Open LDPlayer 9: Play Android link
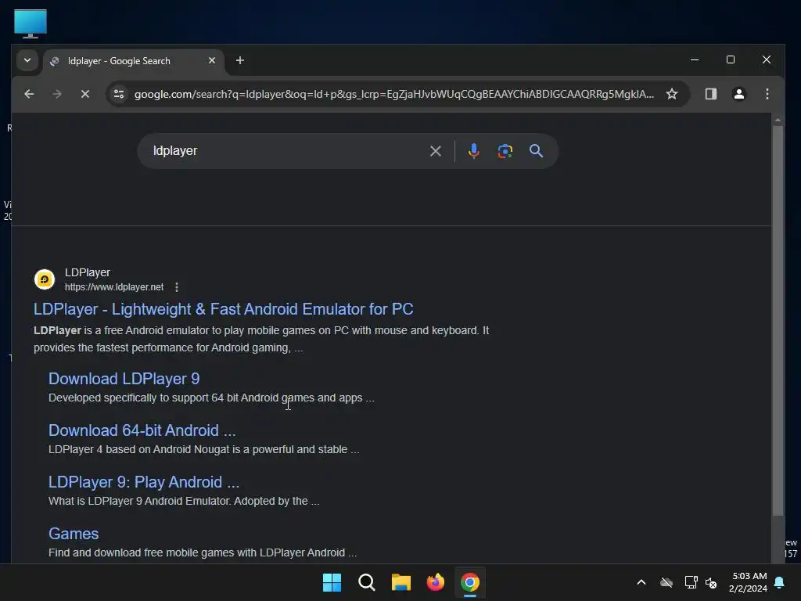 [144, 482]
